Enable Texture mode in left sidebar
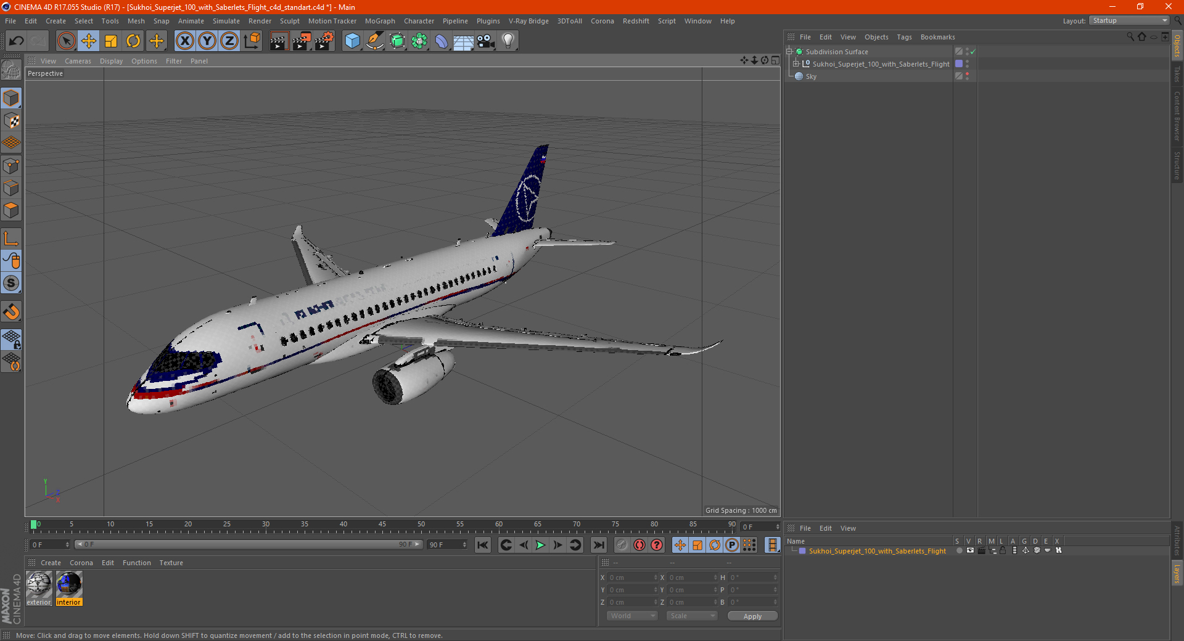The image size is (1184, 641). click(11, 121)
